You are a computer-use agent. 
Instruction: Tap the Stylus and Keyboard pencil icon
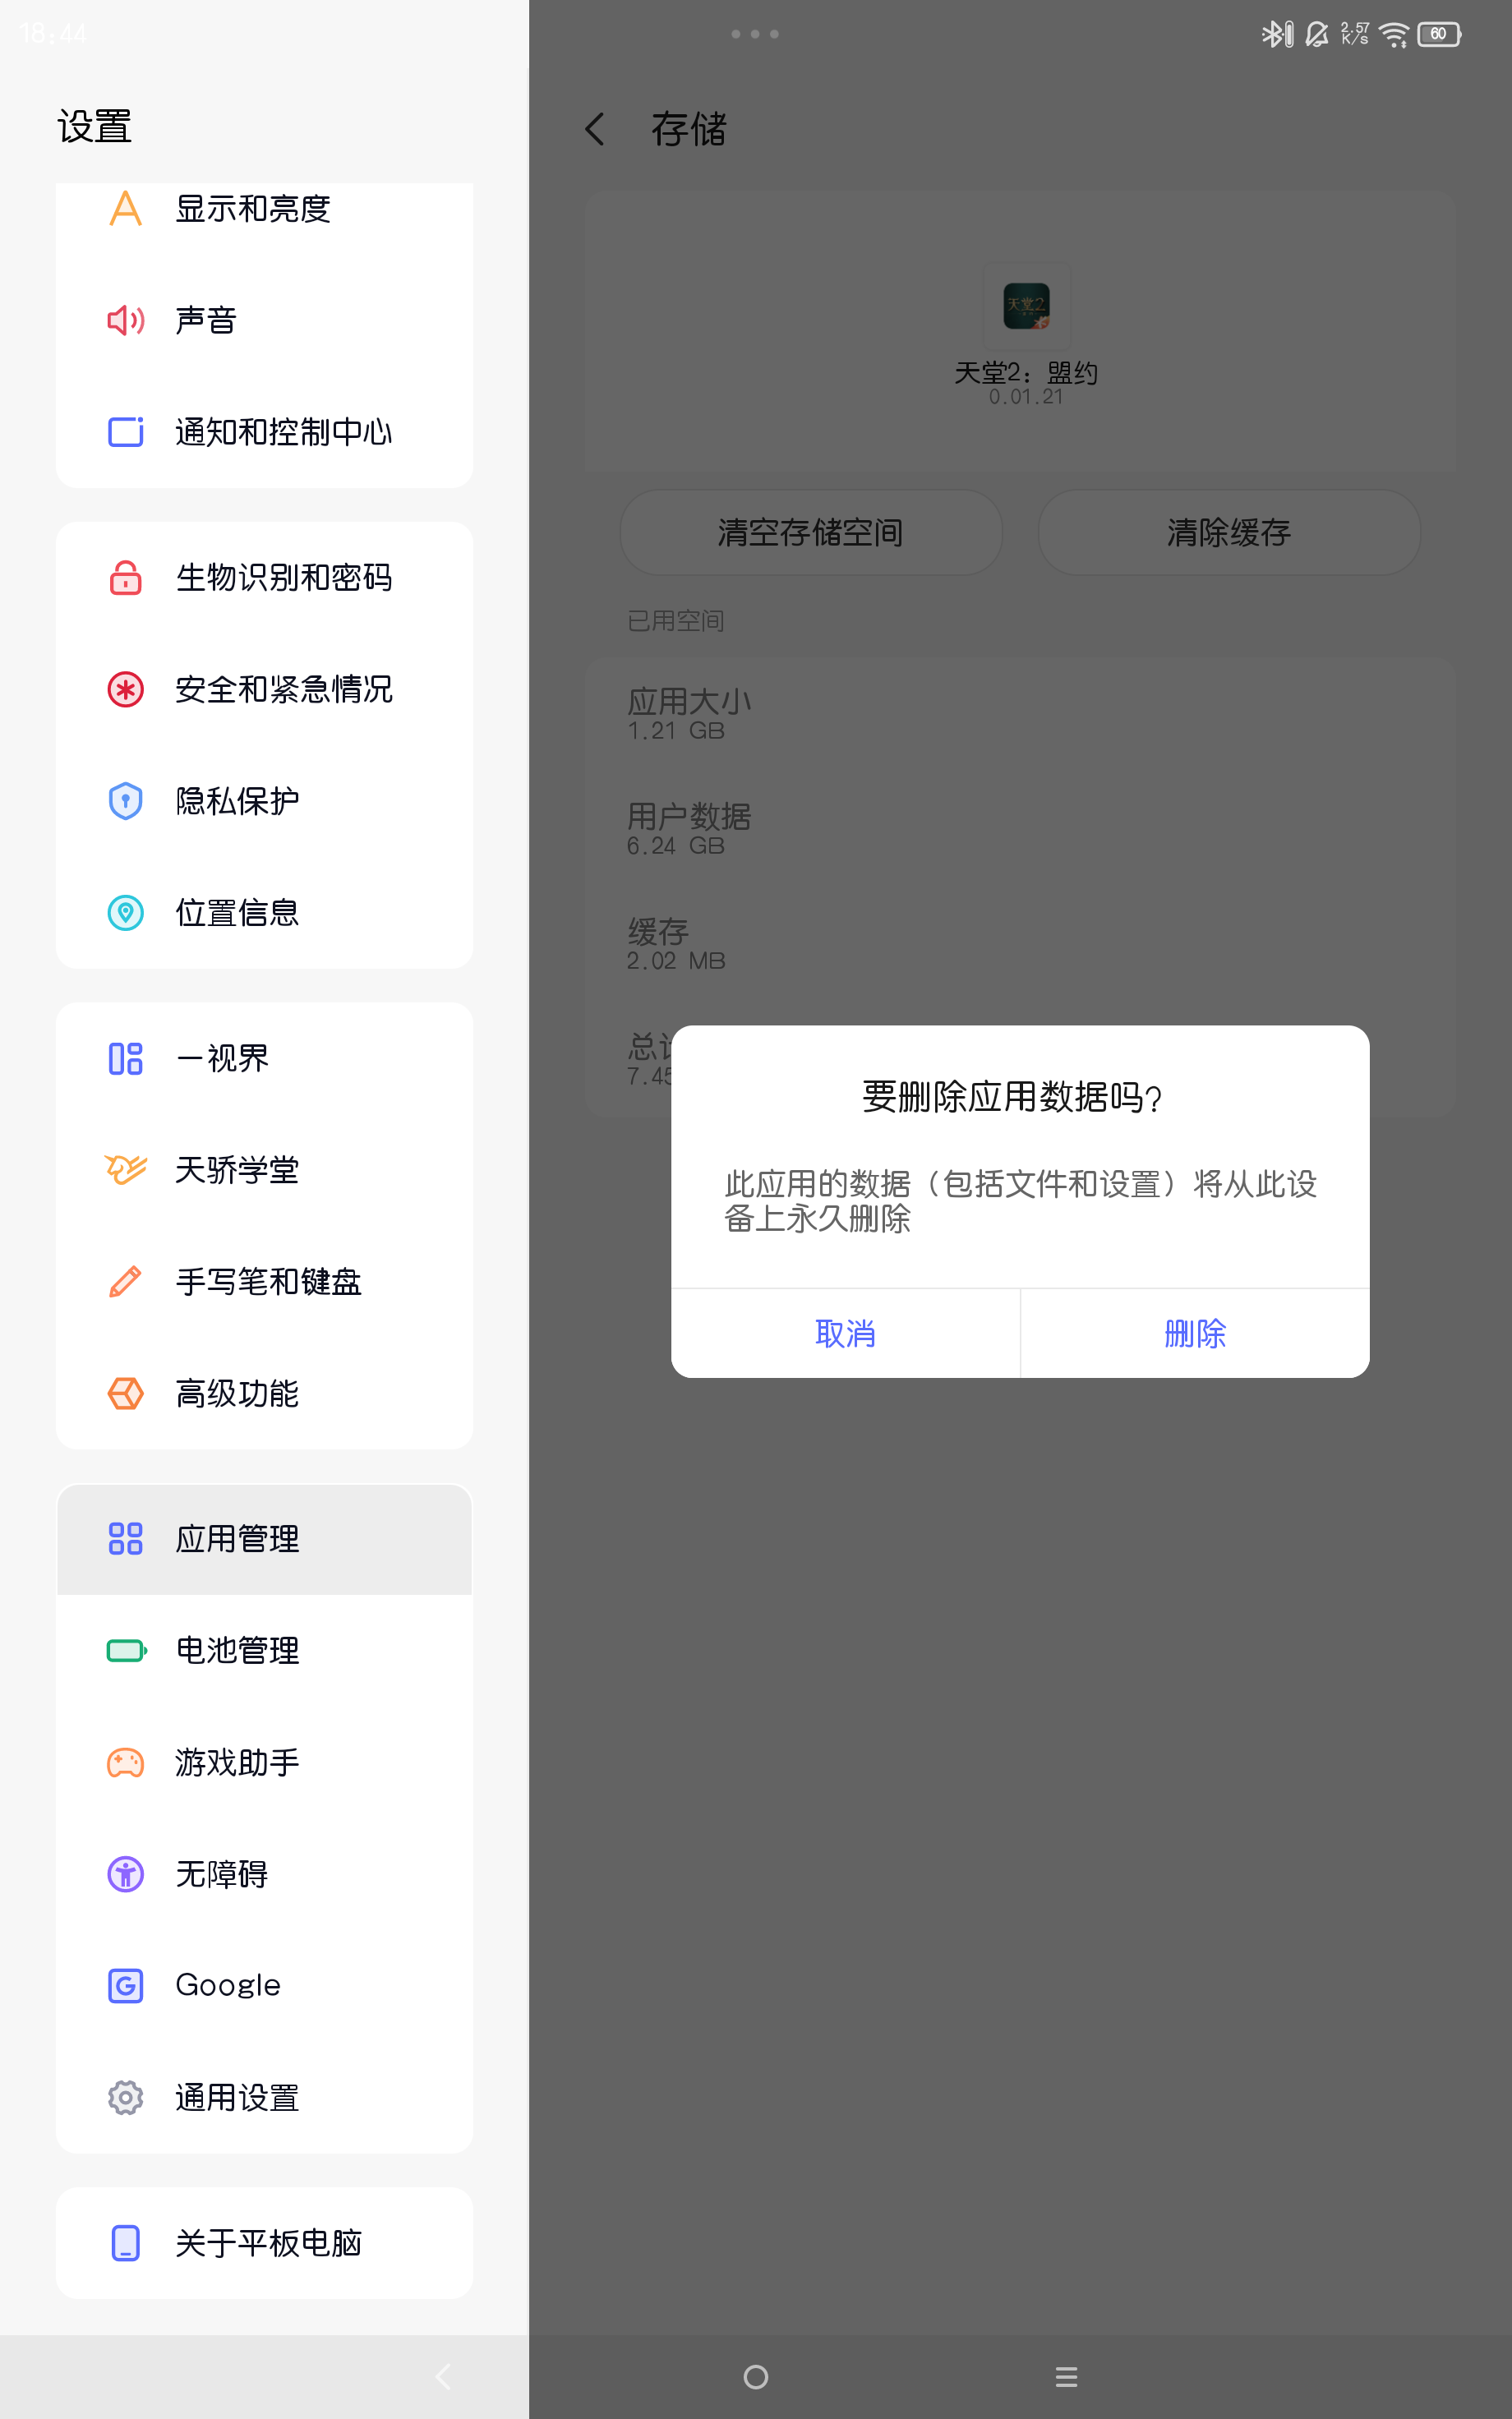coord(125,1282)
